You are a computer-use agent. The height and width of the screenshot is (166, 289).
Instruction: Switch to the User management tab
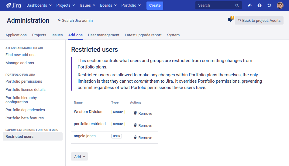pos(104,35)
